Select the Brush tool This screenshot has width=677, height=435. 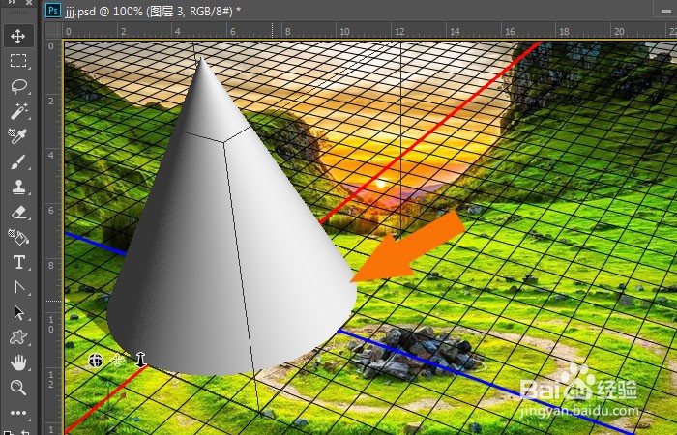click(x=18, y=161)
